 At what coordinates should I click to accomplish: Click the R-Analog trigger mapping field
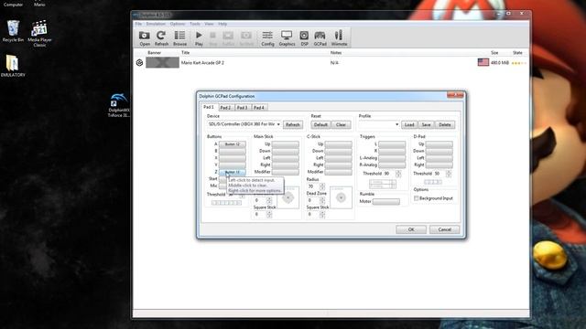[392, 164]
